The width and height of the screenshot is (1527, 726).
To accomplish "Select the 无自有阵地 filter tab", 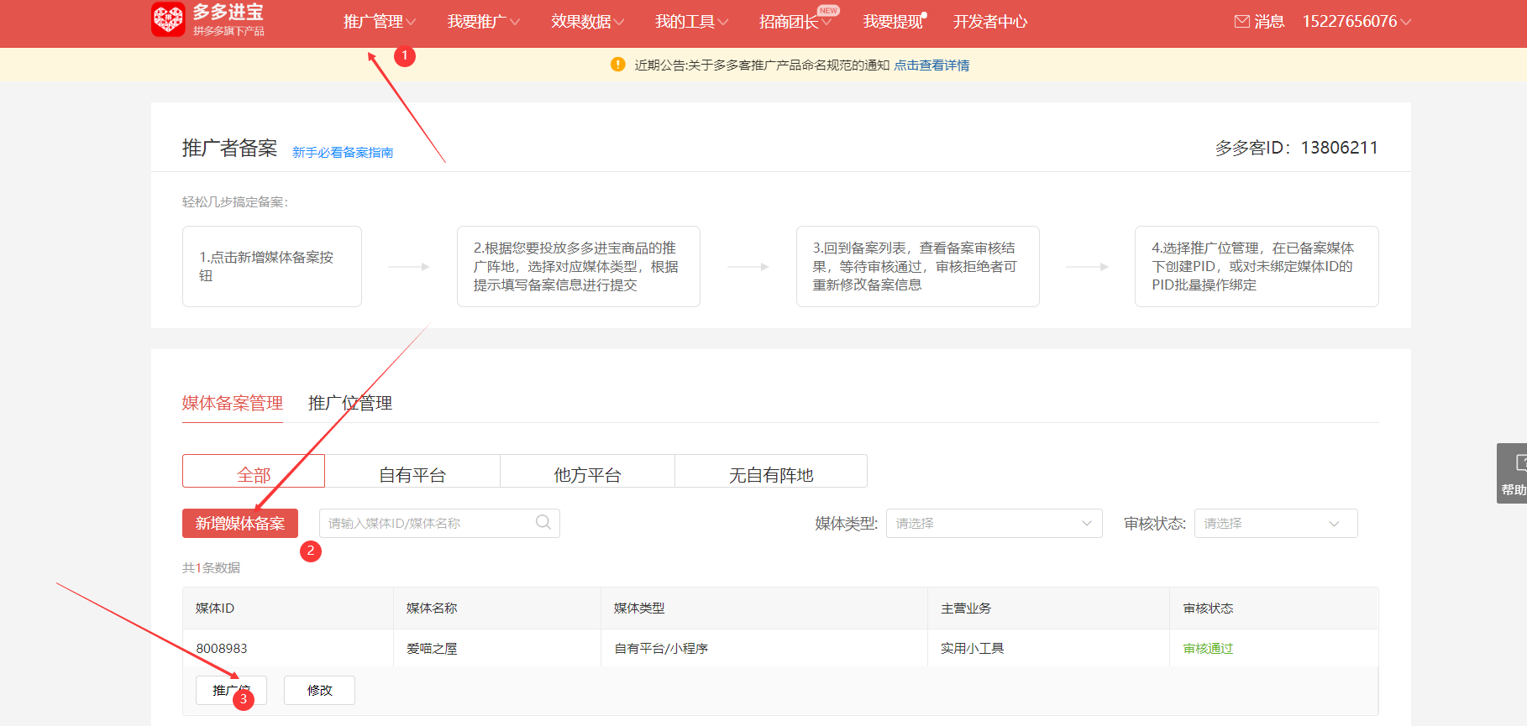I will click(771, 472).
